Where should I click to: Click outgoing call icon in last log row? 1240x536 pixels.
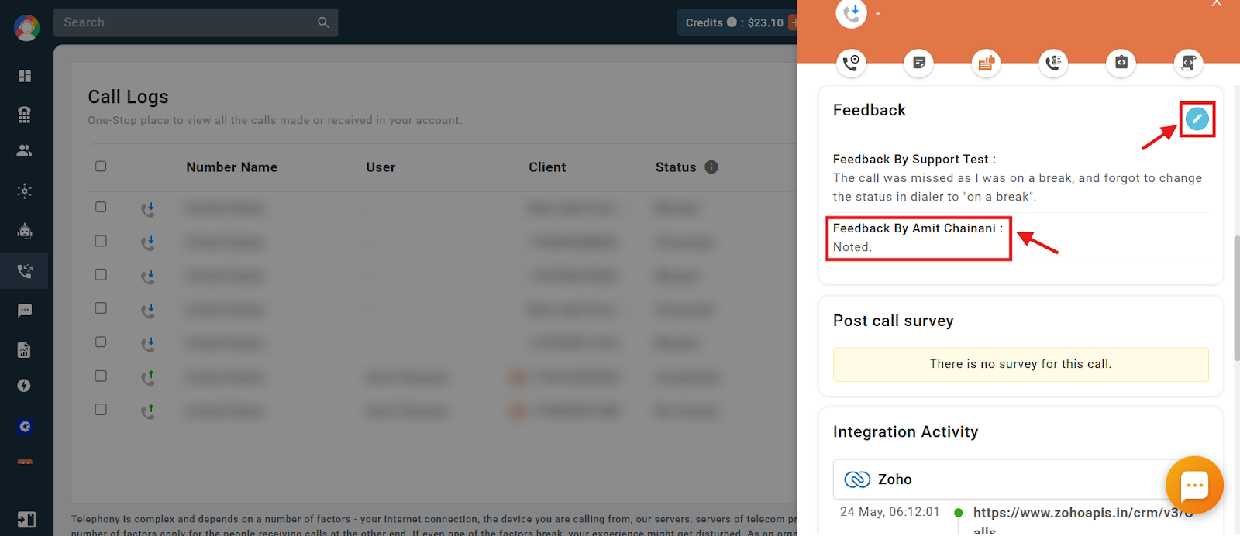148,411
